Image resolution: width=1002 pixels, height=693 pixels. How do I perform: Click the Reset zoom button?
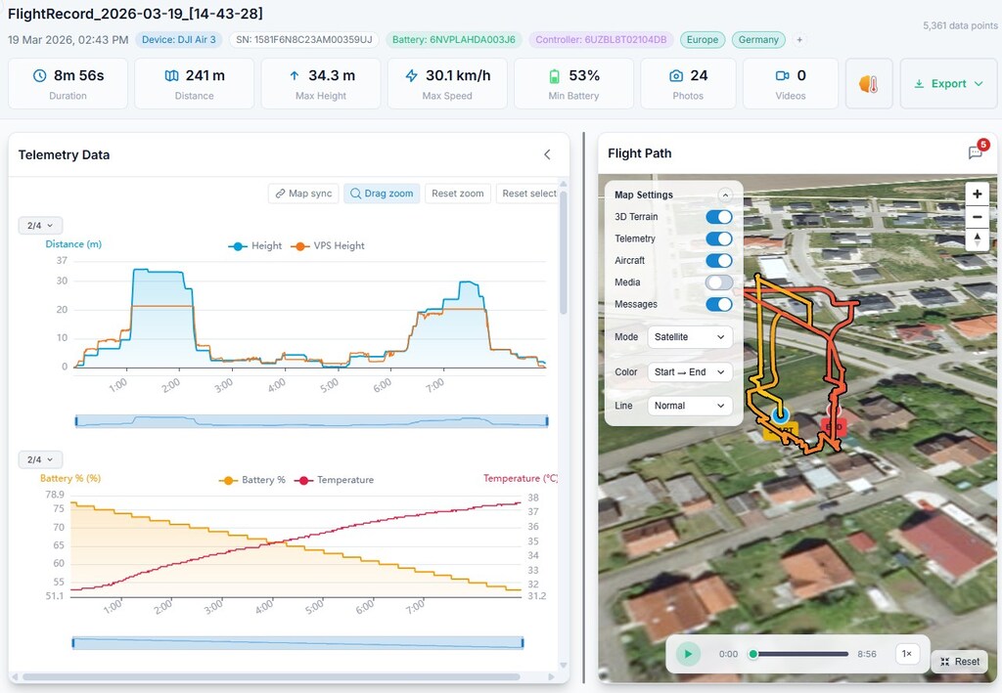pyautogui.click(x=458, y=194)
